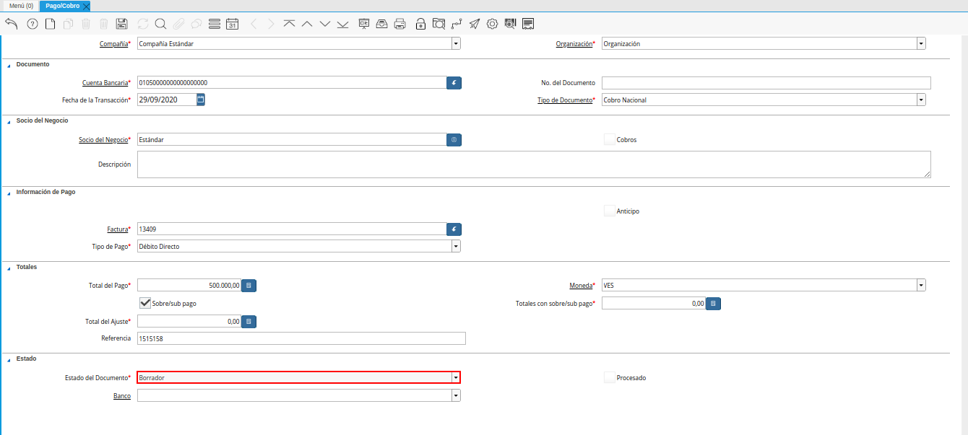The width and height of the screenshot is (968, 435).
Task: Enable the Cobros checkbox
Action: point(610,139)
